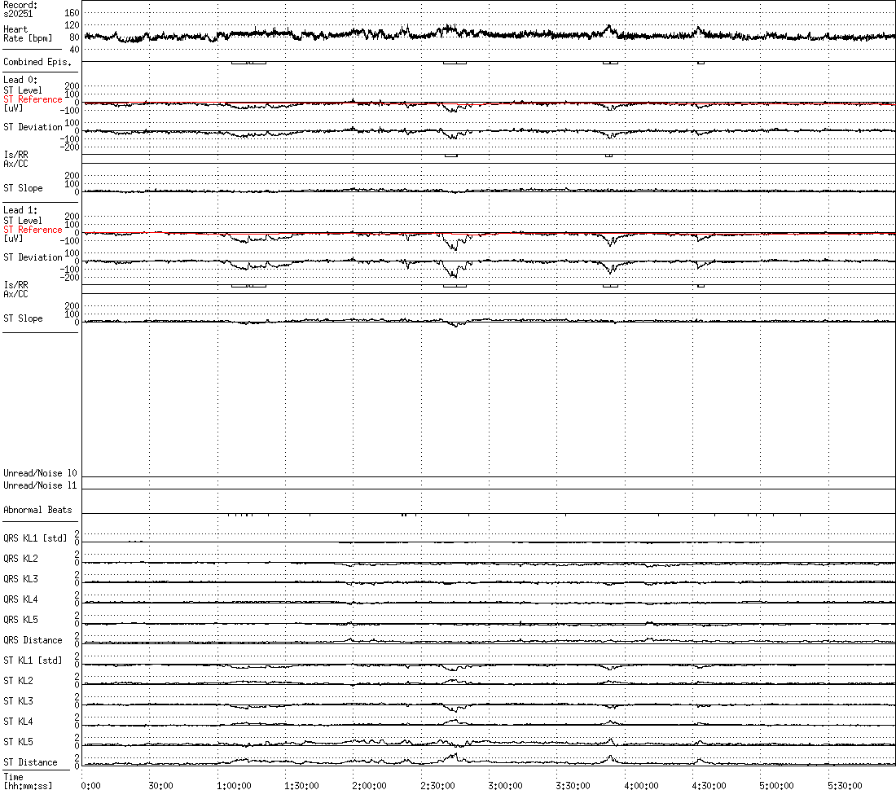Select the ST Distance row label
Viewport: 896px width, 790px height.
[31, 762]
